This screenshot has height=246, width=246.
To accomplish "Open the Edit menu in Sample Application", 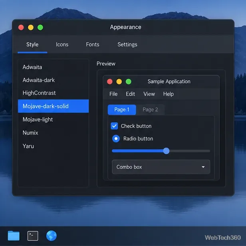I will point(130,94).
